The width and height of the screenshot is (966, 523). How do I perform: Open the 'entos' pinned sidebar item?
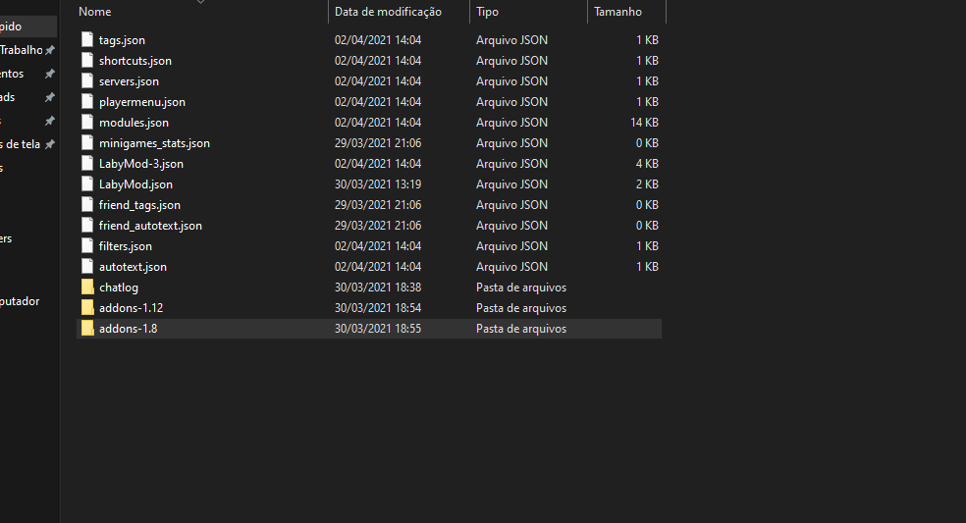tap(12, 74)
